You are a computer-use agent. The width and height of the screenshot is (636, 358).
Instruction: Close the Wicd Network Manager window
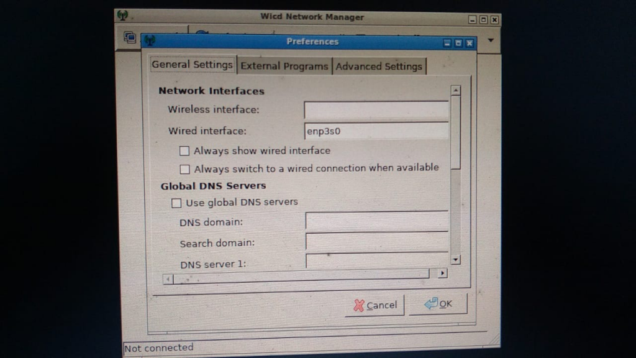tap(494, 19)
